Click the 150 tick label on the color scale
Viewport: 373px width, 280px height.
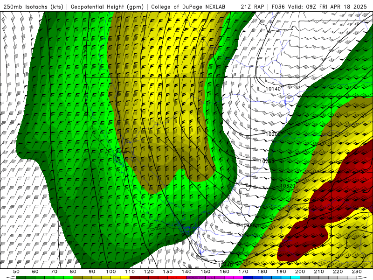tap(205, 272)
